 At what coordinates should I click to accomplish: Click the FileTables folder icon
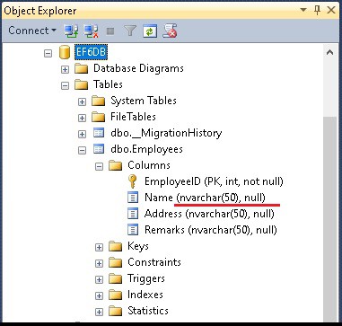(98, 117)
